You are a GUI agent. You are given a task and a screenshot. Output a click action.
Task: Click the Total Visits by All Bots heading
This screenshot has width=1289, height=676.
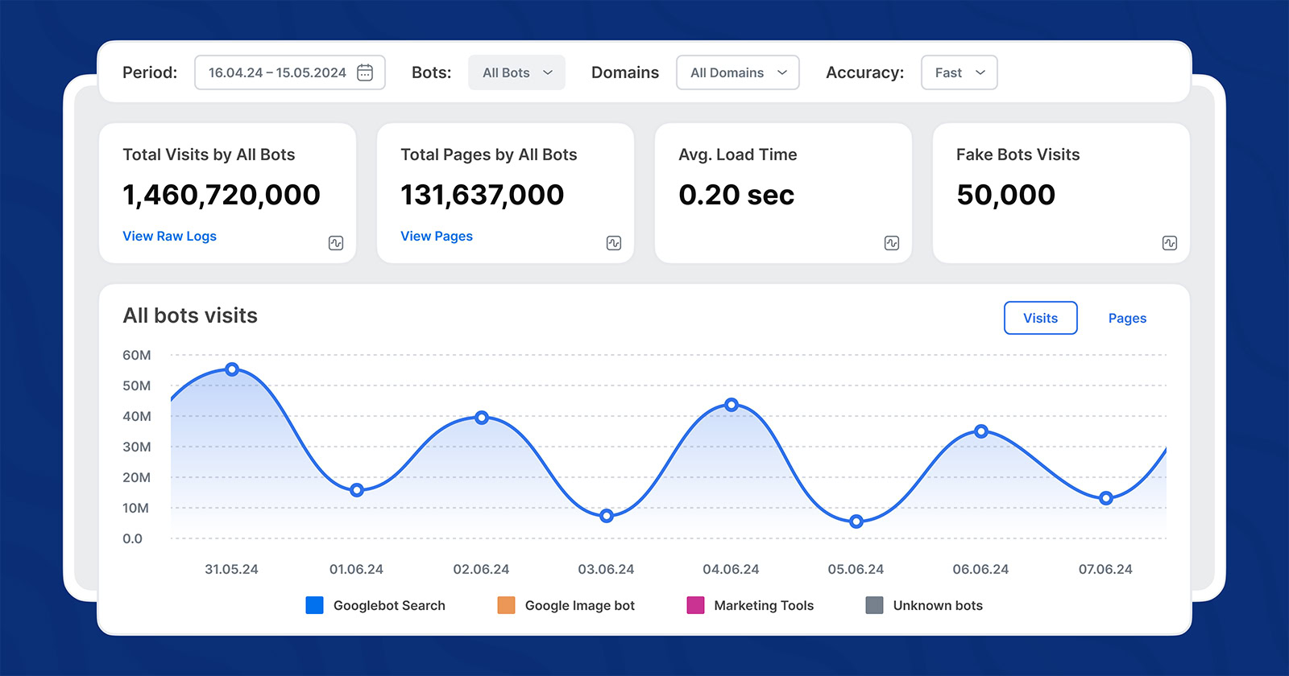pos(209,155)
